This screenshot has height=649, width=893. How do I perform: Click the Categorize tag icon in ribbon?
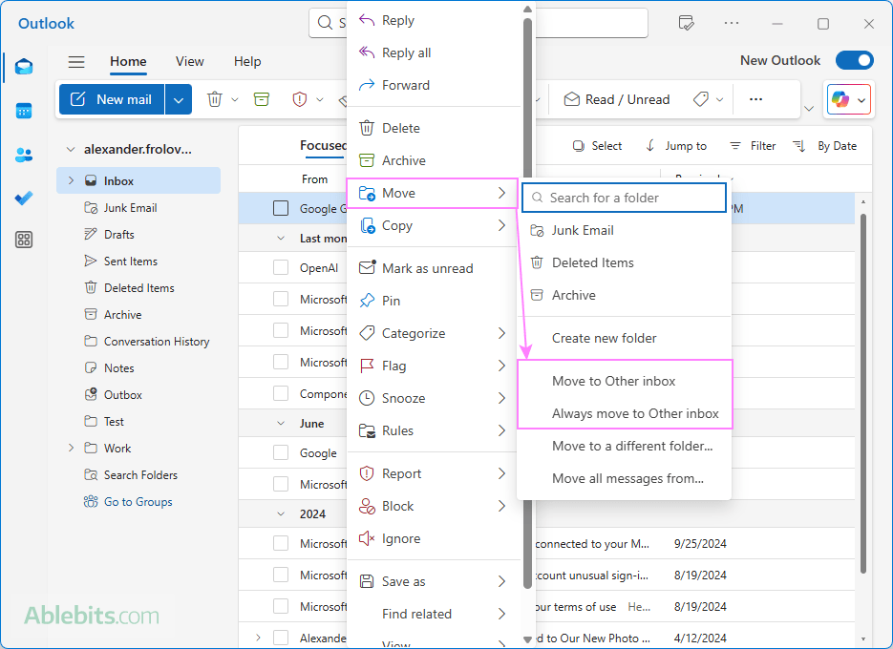(x=701, y=99)
